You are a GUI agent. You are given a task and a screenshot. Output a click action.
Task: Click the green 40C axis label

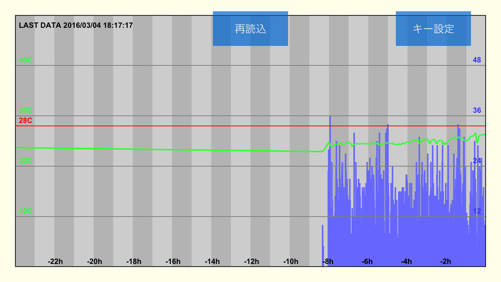[25, 60]
